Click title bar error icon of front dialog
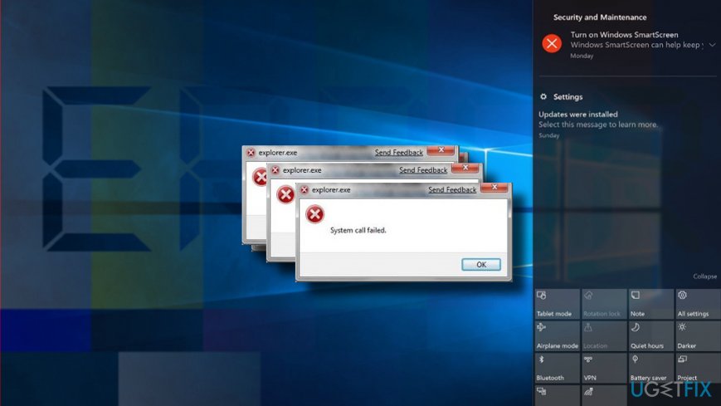 click(x=304, y=189)
